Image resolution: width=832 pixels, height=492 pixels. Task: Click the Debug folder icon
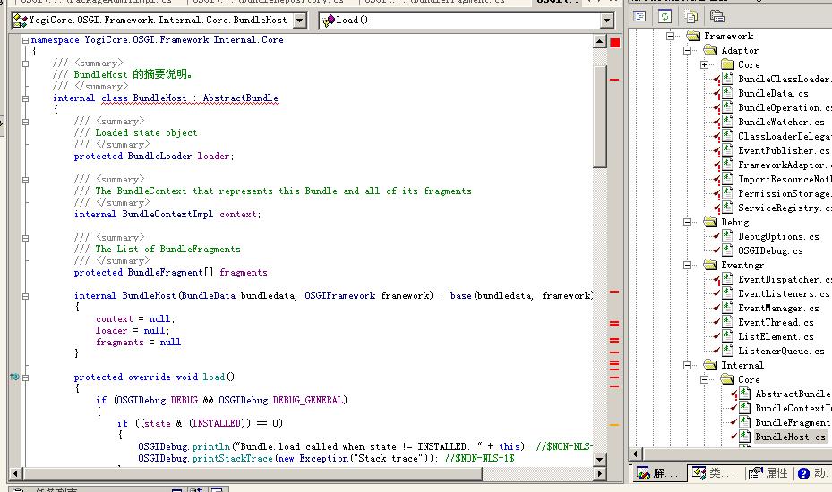(x=710, y=222)
